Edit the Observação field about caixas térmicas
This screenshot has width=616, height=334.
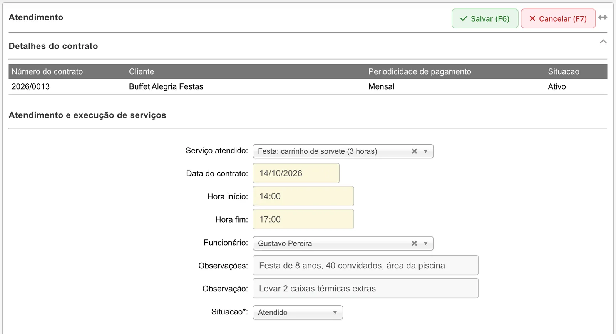(365, 289)
